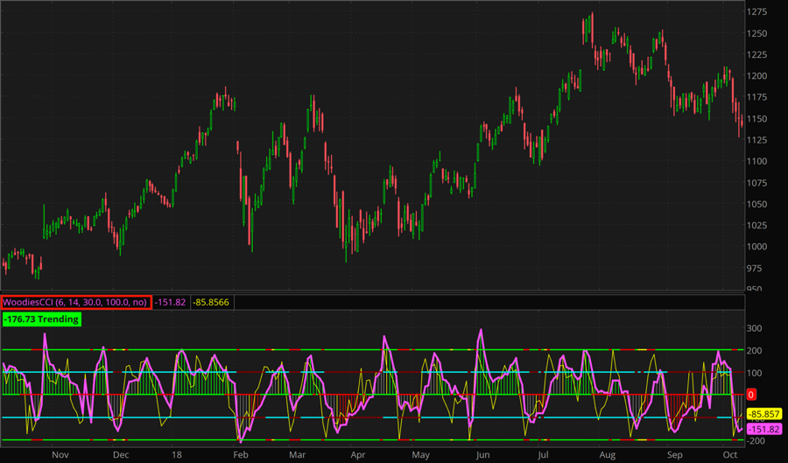Select magenta -151.82 value in study header

coord(172,302)
